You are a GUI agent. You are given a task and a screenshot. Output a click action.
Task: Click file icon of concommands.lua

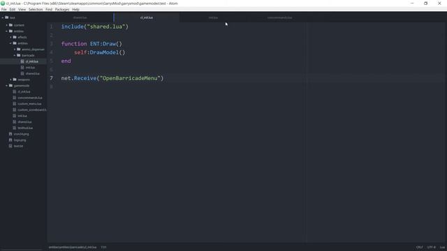(x=15, y=98)
